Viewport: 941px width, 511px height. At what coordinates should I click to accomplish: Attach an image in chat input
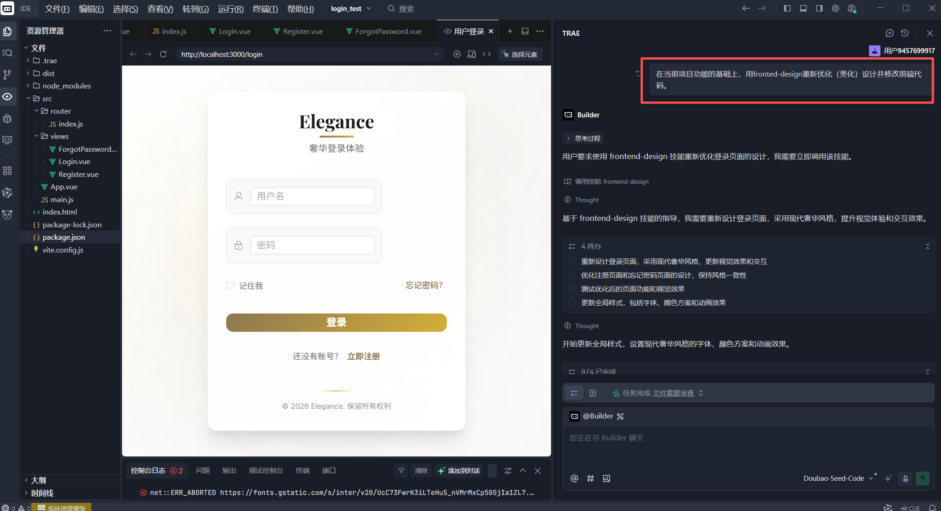(x=607, y=478)
